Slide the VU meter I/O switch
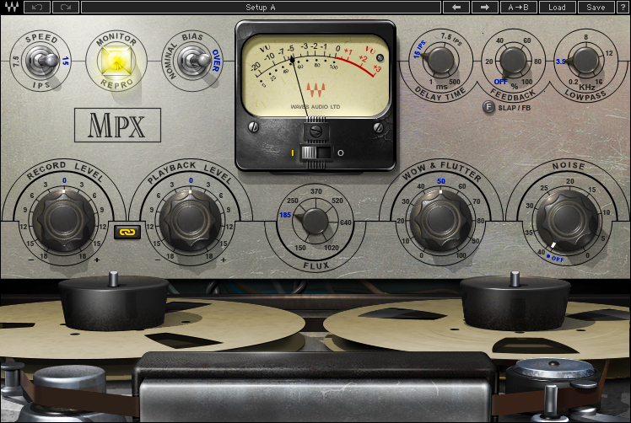 click(x=316, y=153)
